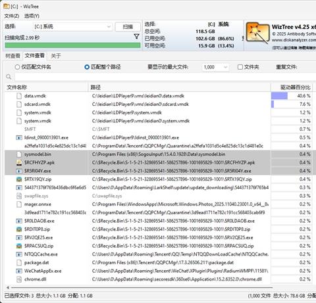
Task: Switch to the 树查看 tab
Action: (13, 56)
